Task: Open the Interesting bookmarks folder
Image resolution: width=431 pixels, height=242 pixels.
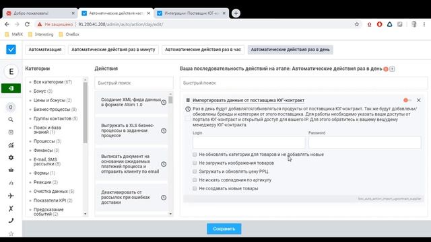Action: coord(41,34)
